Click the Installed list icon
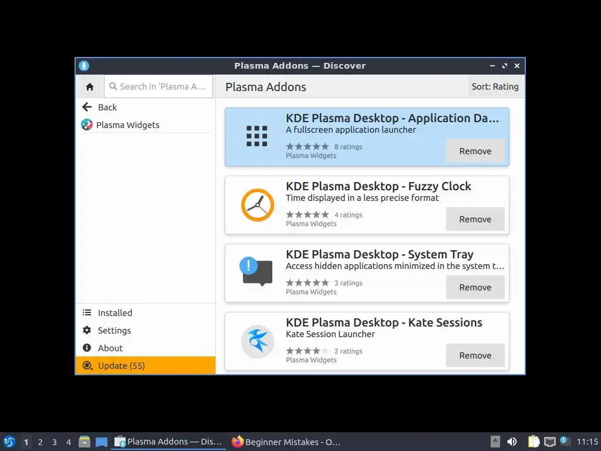Image resolution: width=601 pixels, height=451 pixels. click(x=87, y=312)
